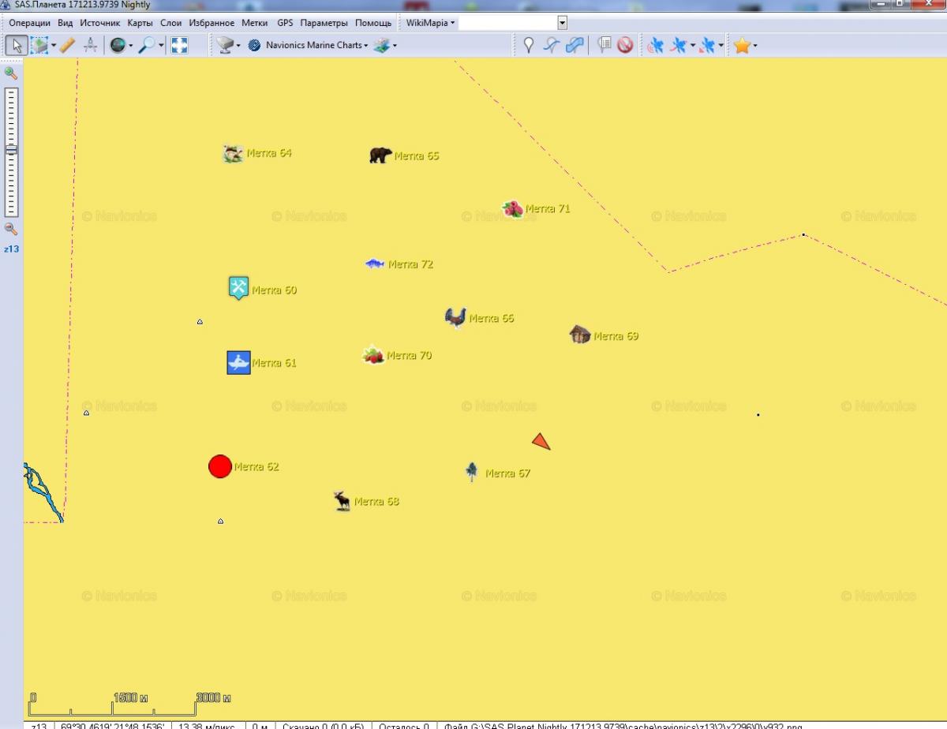Click the search text input field
947x729 pixels.
point(507,23)
